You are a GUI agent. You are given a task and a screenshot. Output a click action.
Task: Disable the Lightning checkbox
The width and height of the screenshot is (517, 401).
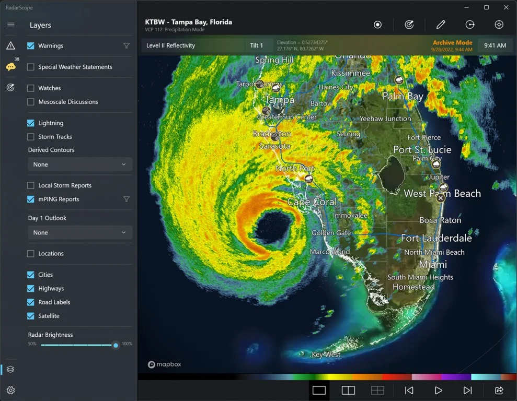31,123
